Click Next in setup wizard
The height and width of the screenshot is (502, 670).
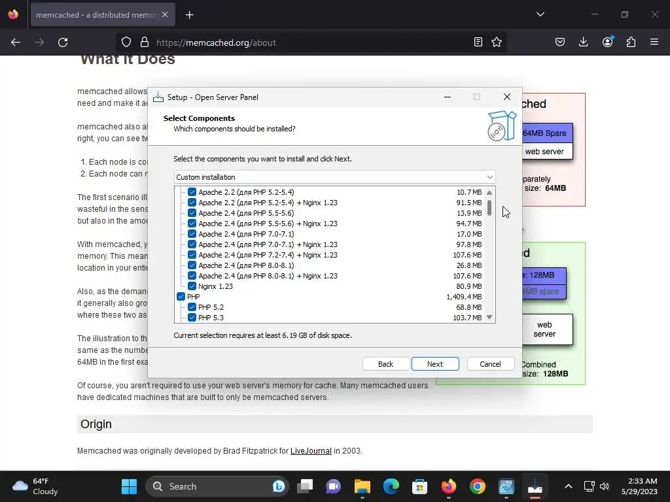[x=435, y=364]
